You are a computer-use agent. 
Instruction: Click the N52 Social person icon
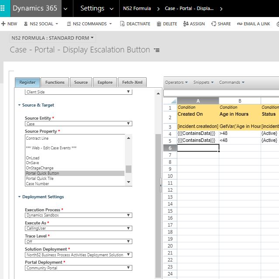tap(26, 24)
